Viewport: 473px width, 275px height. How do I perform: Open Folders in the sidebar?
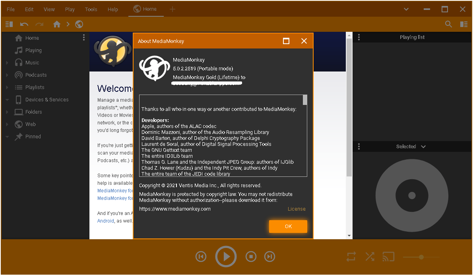(33, 112)
